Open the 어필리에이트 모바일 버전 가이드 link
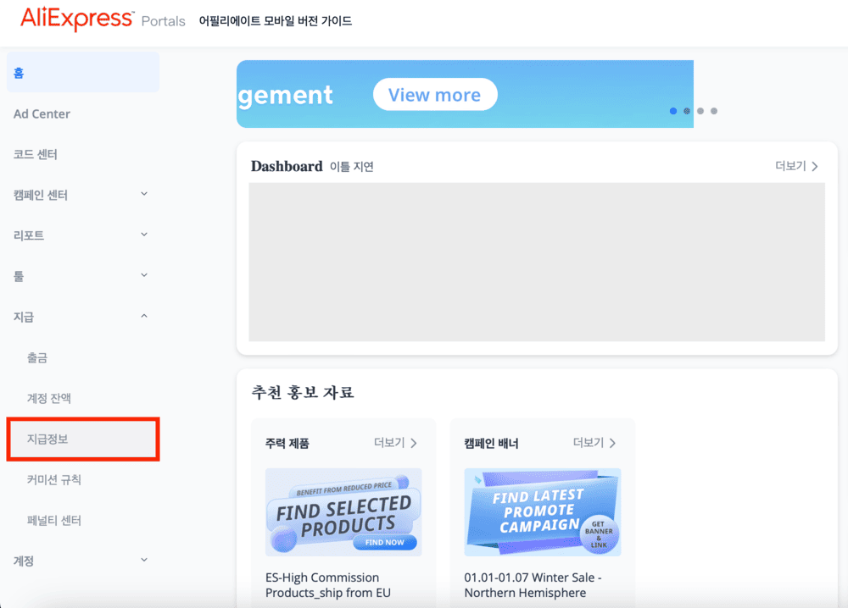Viewport: 848px width, 608px height. tap(276, 21)
